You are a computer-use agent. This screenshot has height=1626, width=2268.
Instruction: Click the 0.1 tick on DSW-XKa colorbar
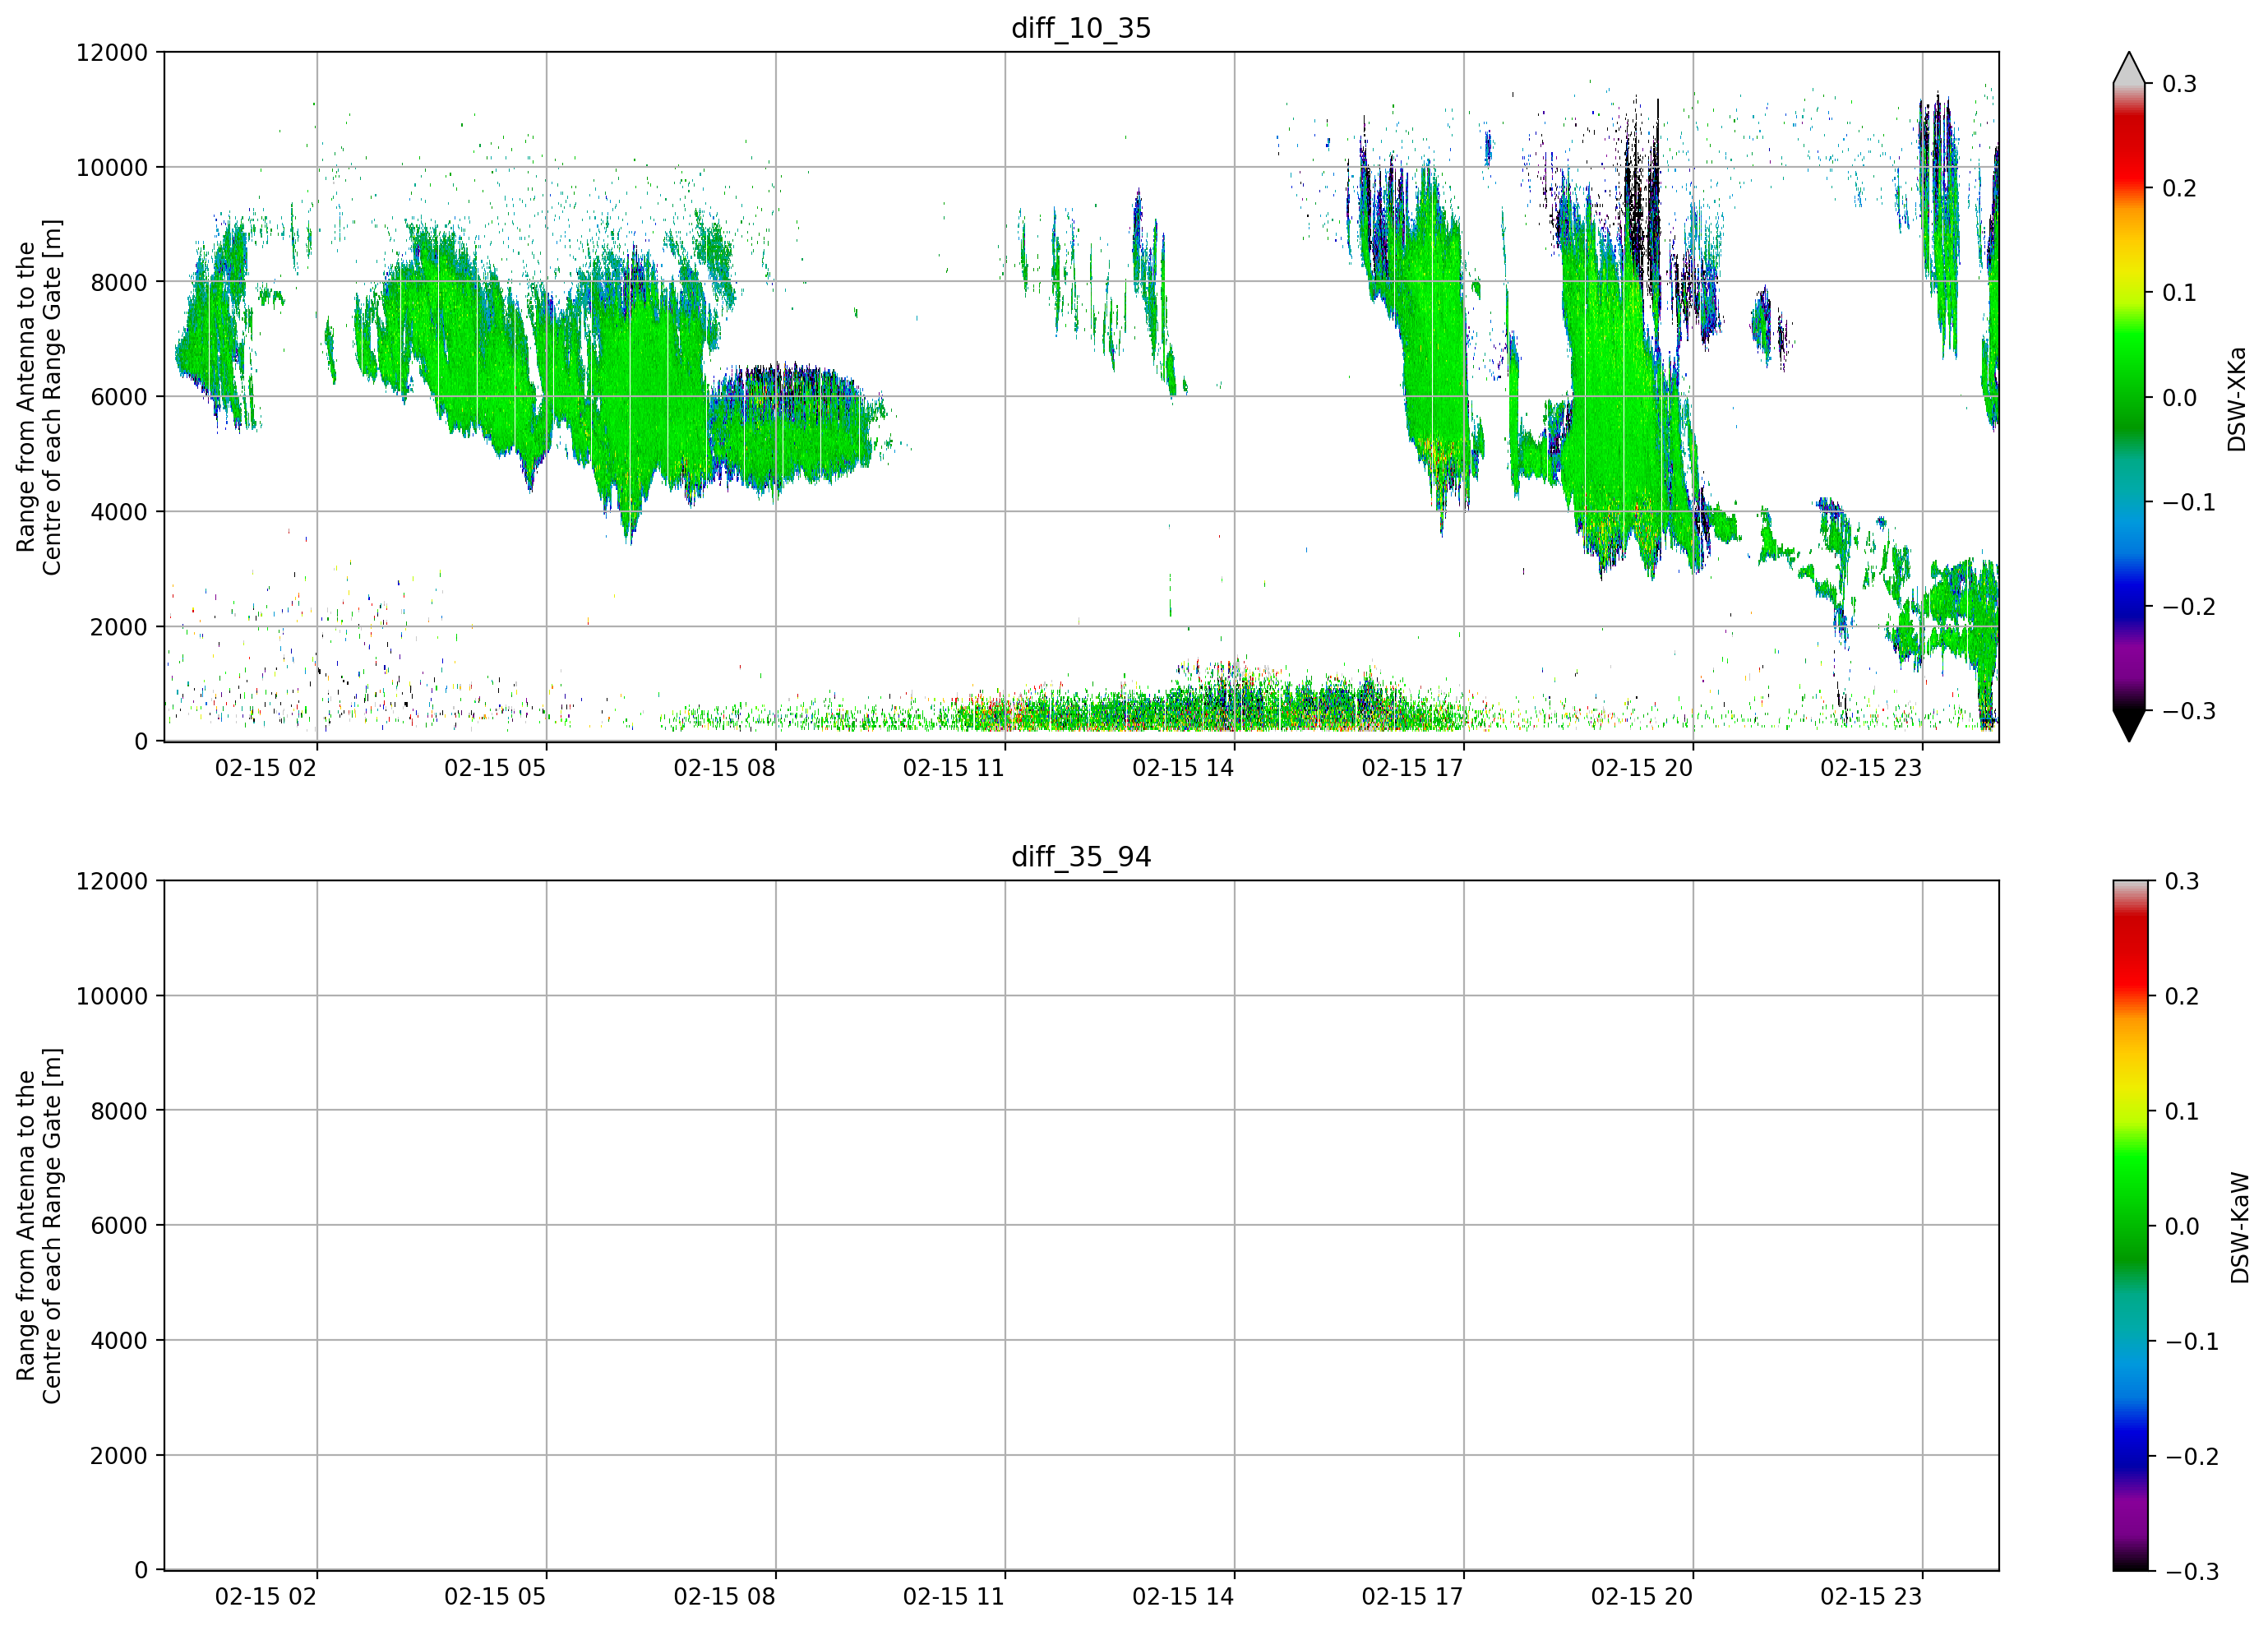point(2180,293)
